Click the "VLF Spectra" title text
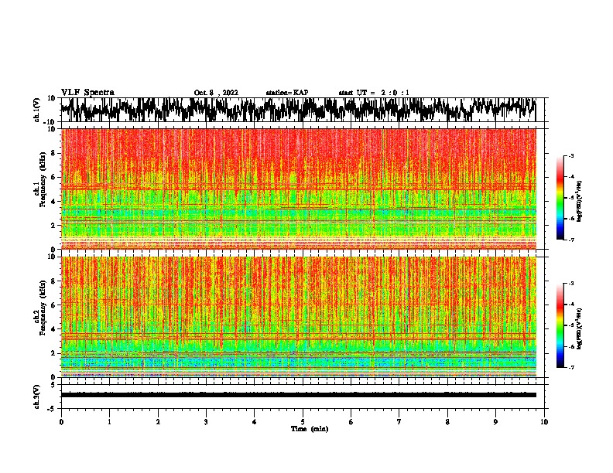613x473 pixels. 87,93
